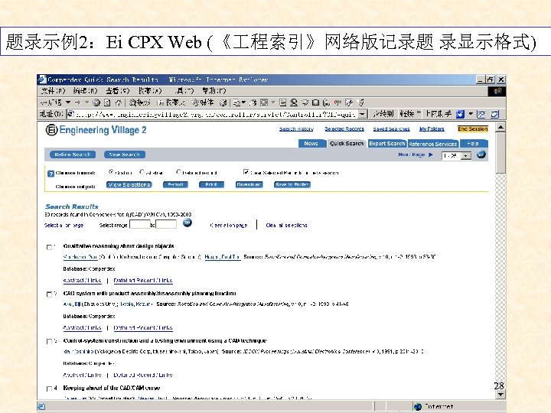This screenshot has width=551, height=413.
Task: Click the second Select range input field
Action: coord(166,224)
